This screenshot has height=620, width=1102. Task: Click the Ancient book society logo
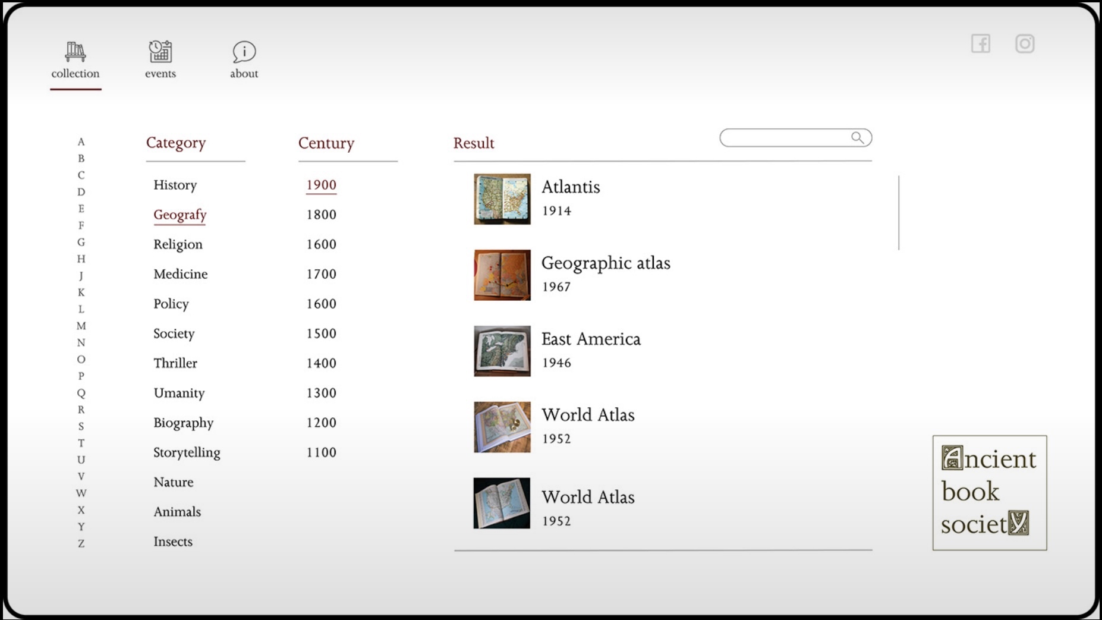(x=990, y=493)
